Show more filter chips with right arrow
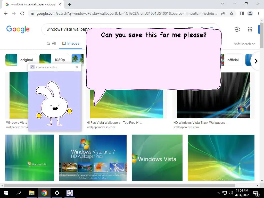The image size is (264, 198). click(256, 61)
